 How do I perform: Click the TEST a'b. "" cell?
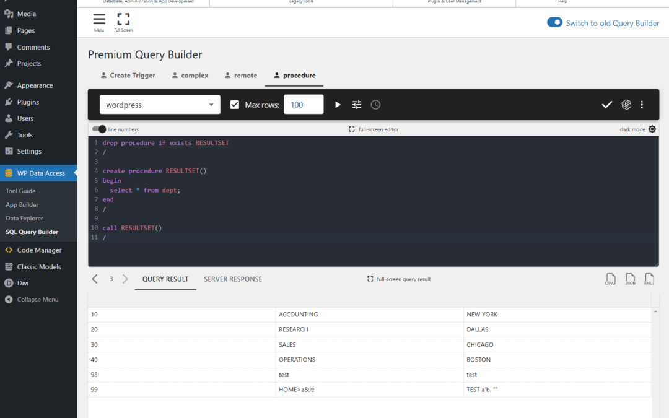(x=557, y=390)
